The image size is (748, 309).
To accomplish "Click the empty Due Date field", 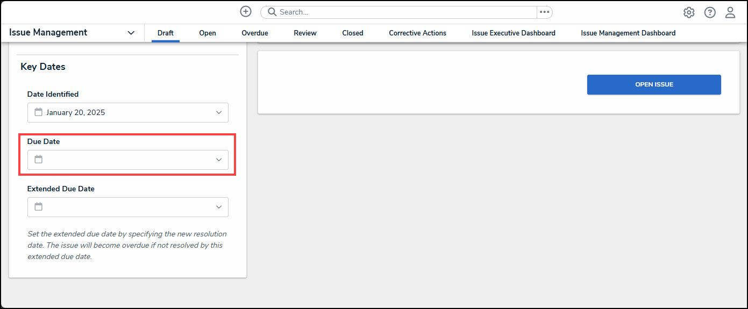I will pos(128,160).
